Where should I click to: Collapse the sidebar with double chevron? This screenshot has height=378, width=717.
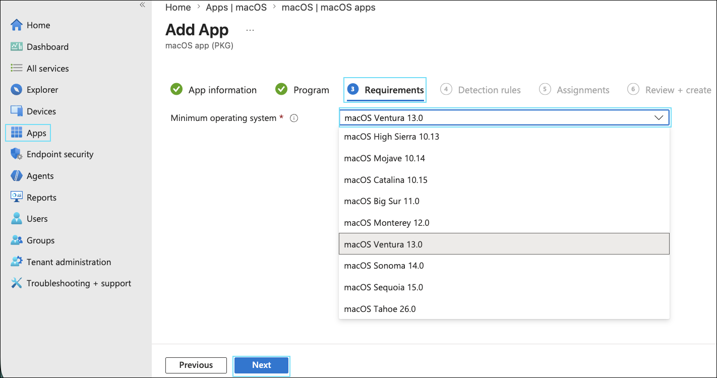click(x=142, y=5)
